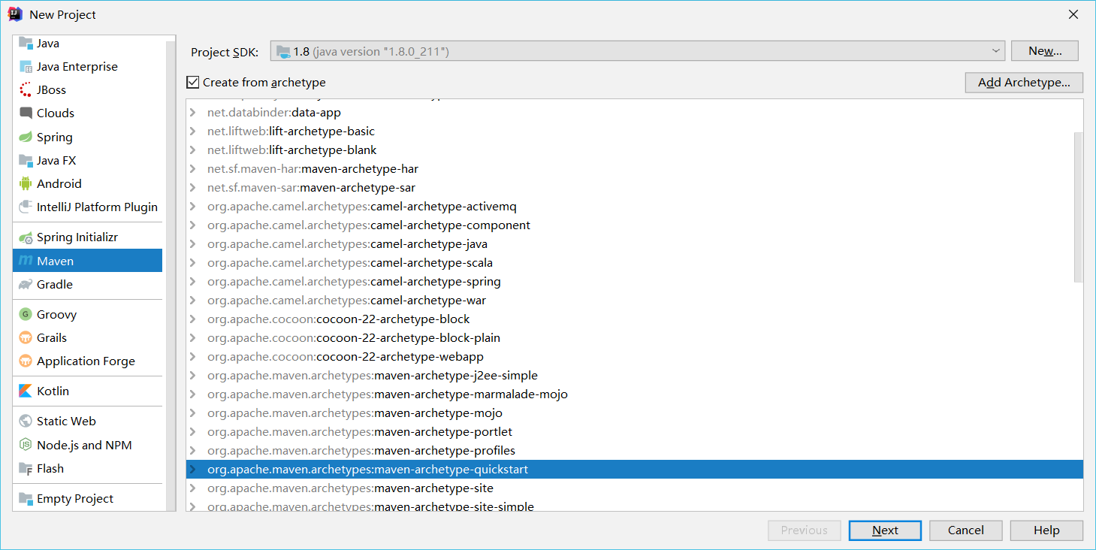1096x550 pixels.
Task: Click the Java folder icon in sidebar
Action: click(x=26, y=43)
